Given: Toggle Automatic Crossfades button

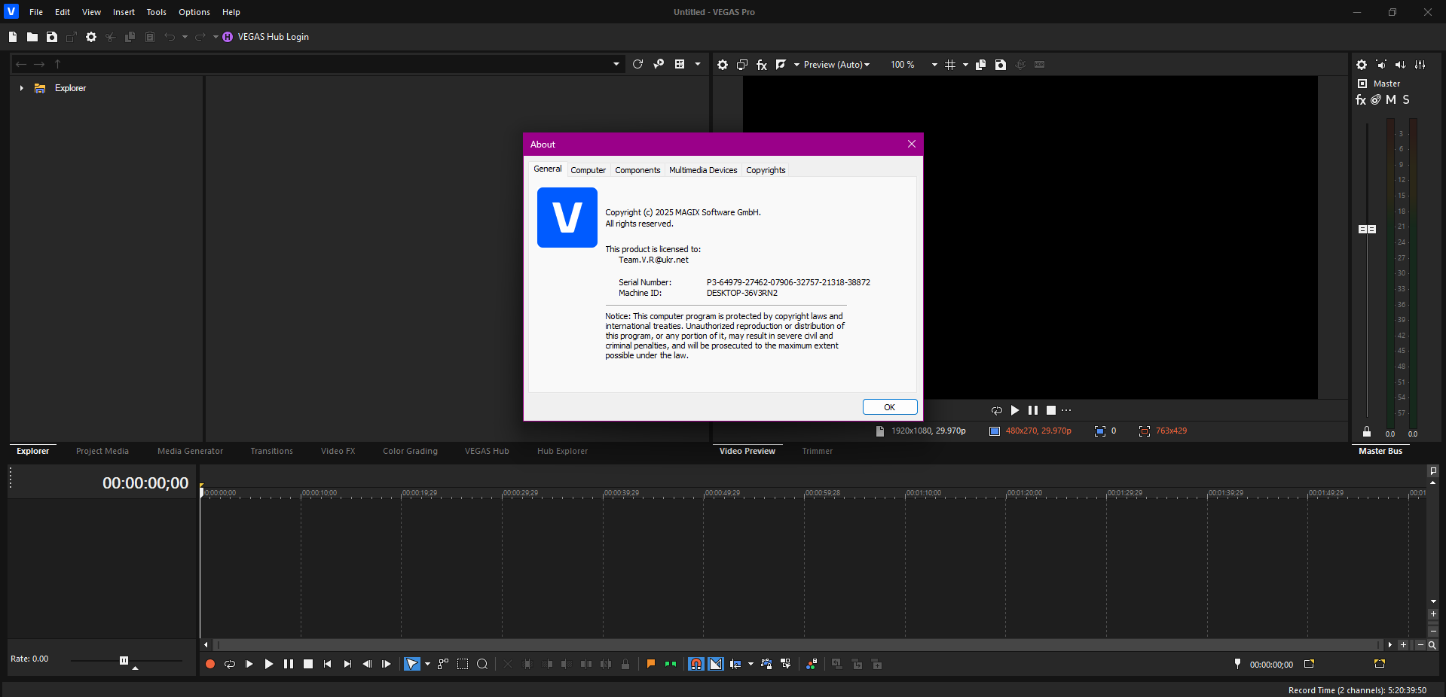Looking at the screenshot, I should [716, 664].
